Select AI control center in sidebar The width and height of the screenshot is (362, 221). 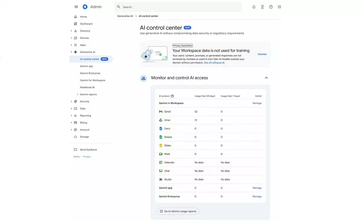[91, 59]
